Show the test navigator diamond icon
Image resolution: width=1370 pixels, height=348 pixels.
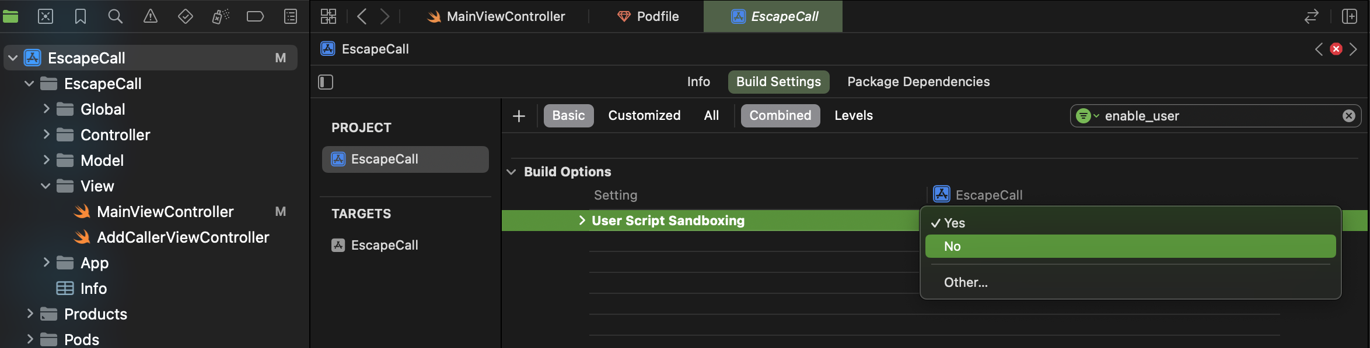coord(186,16)
